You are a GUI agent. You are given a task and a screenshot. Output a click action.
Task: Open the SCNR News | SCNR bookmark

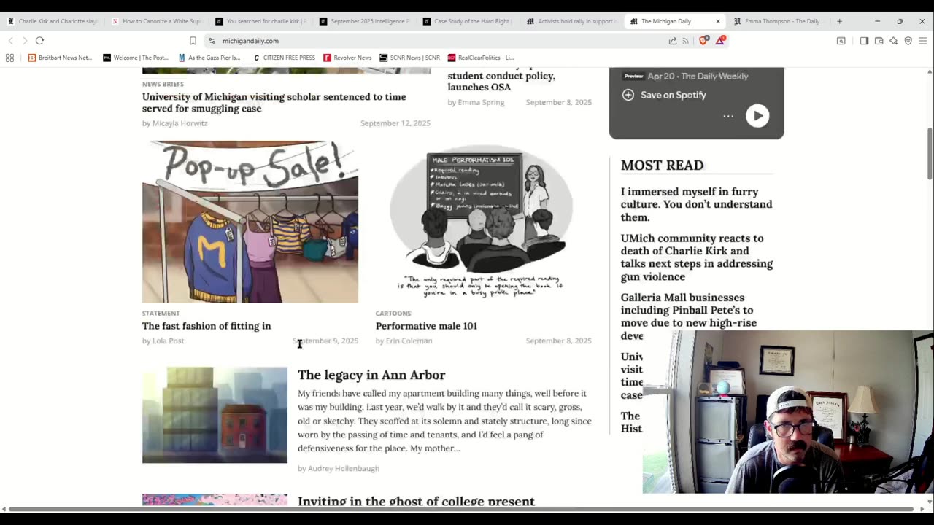tap(409, 58)
